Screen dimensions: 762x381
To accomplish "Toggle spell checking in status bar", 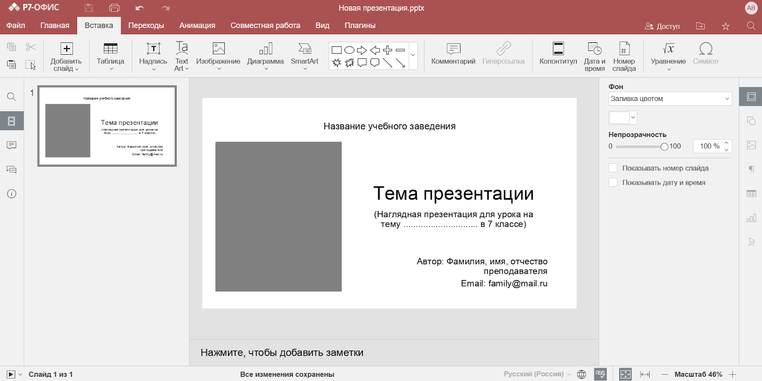I will (600, 374).
